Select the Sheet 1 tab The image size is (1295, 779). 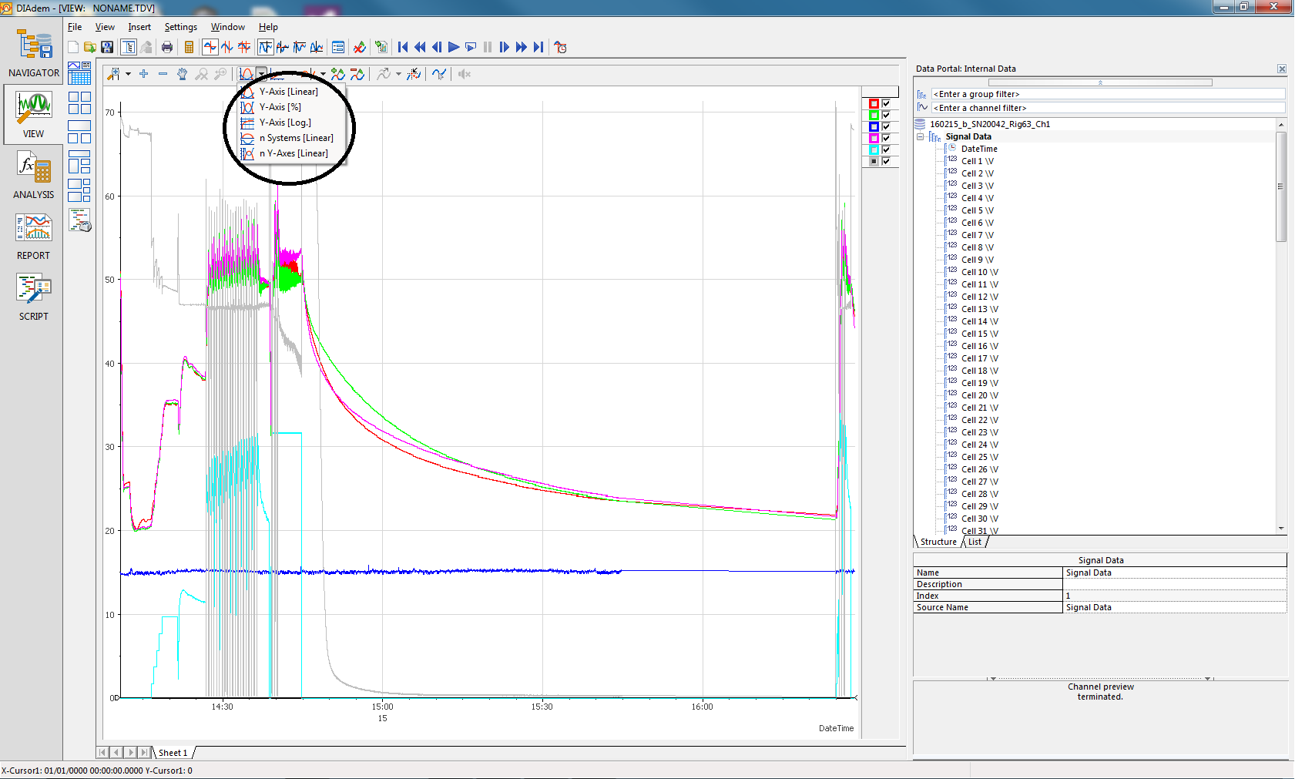[173, 753]
